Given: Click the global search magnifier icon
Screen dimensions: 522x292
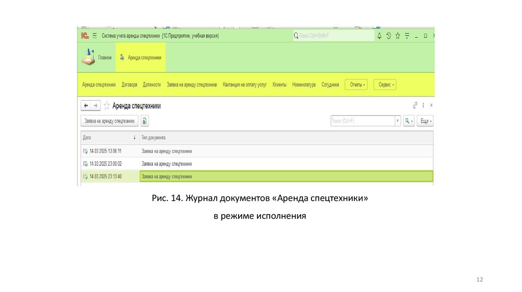Looking at the screenshot, I should [296, 36].
